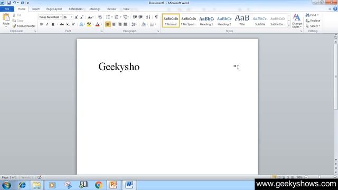Open Windows Explorer folder from the taskbar
This screenshot has height=190, width=338.
coord(36,185)
